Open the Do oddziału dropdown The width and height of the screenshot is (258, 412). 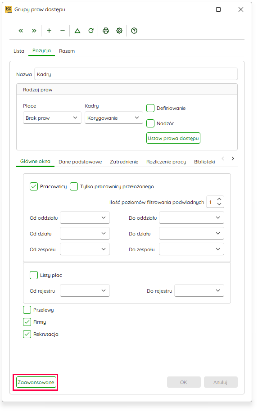(x=191, y=217)
